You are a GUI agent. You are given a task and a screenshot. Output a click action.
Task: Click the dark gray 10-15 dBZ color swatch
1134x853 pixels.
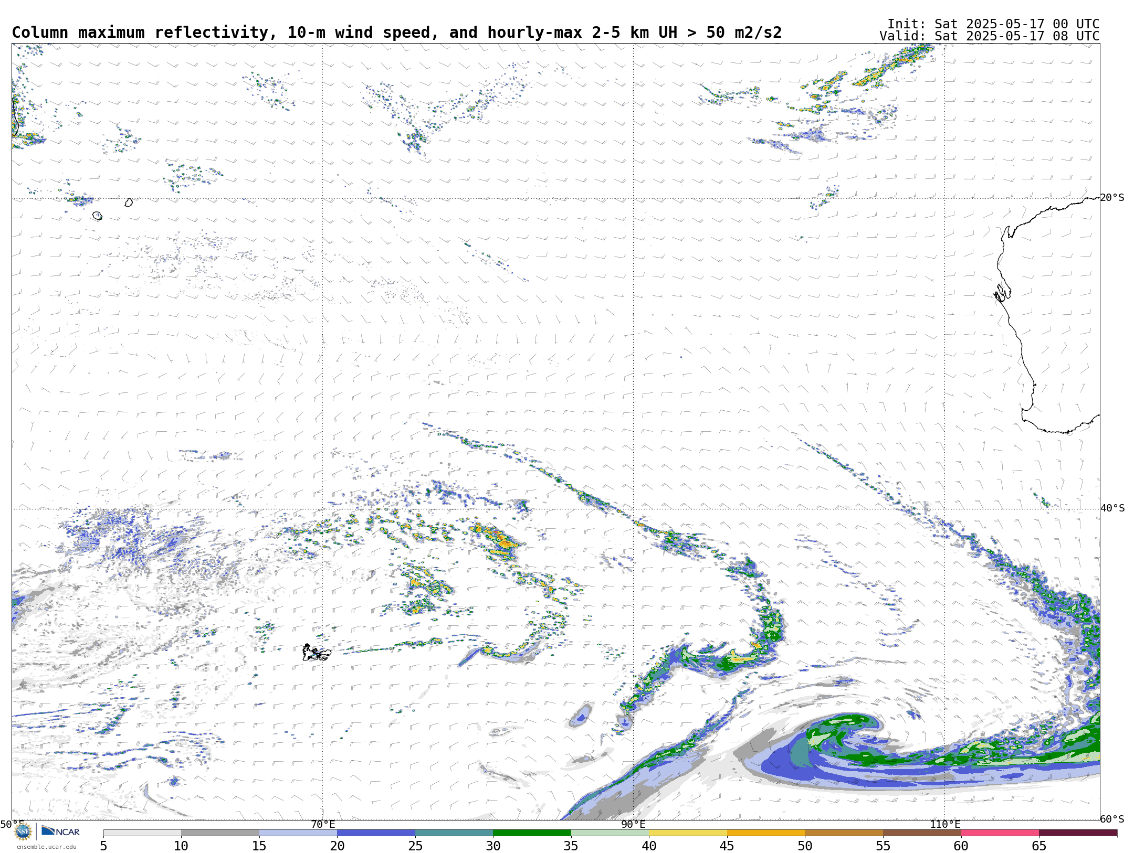pyautogui.click(x=220, y=833)
